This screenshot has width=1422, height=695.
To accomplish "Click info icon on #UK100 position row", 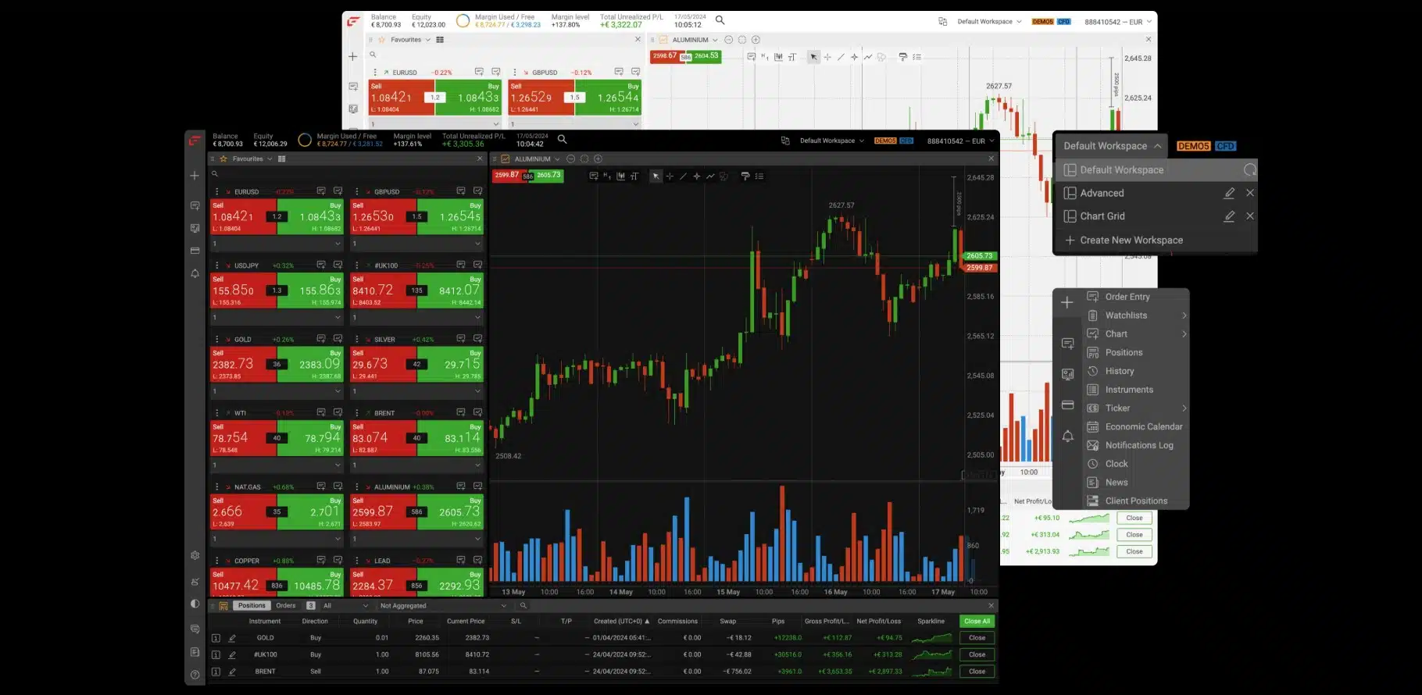I will coord(216,654).
